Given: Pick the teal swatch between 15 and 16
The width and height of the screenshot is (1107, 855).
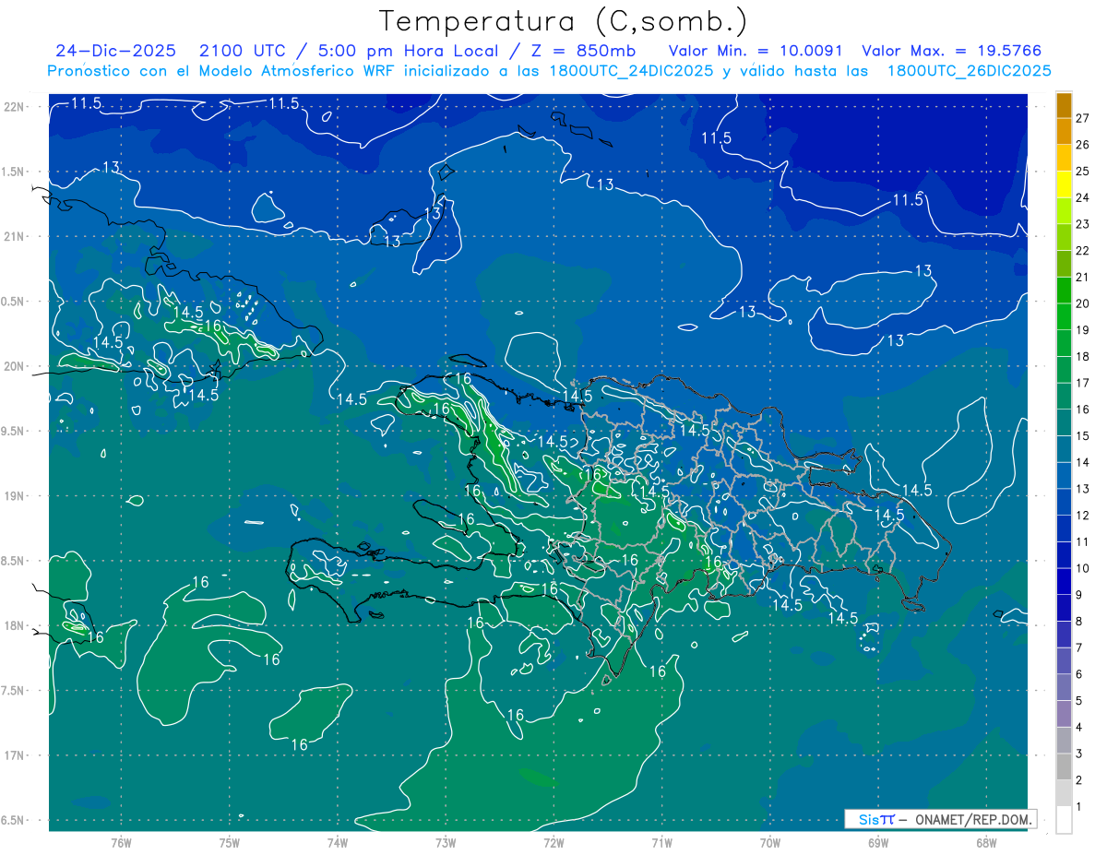Looking at the screenshot, I should click(1064, 422).
